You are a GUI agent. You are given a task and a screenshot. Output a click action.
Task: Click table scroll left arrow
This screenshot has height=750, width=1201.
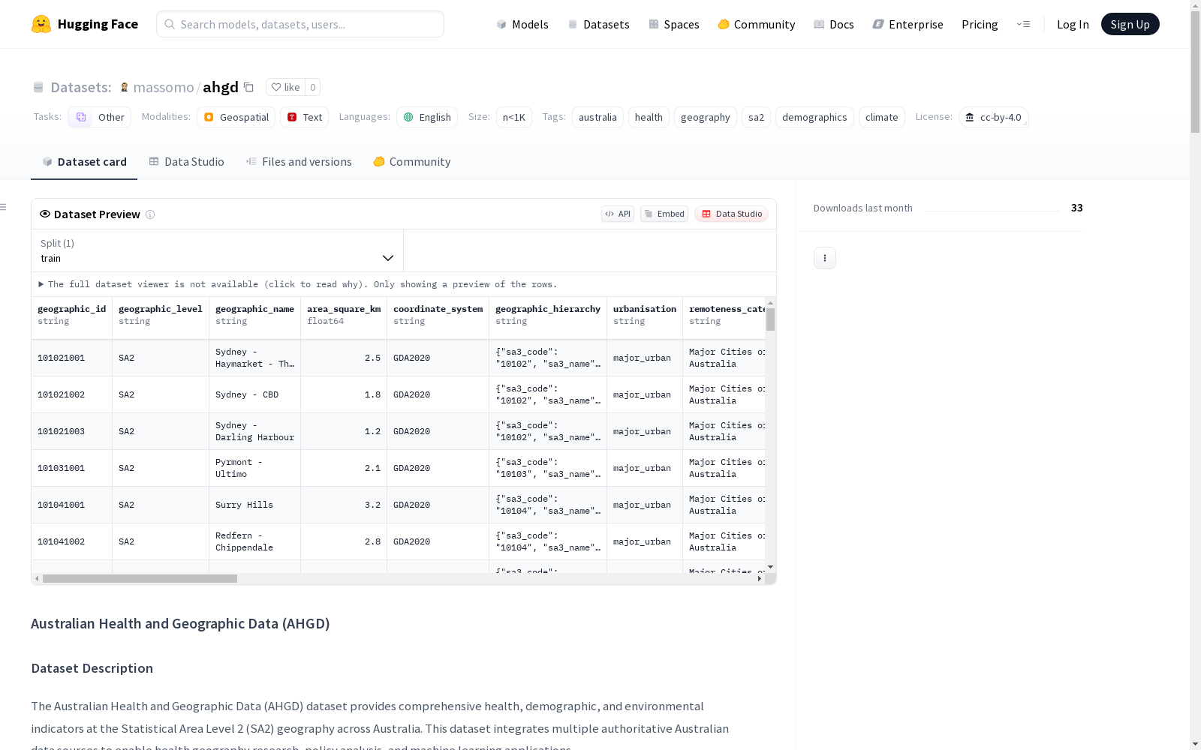(x=37, y=579)
